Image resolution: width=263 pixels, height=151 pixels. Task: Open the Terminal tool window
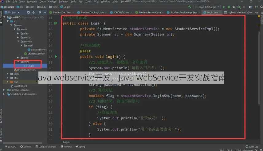click(66, 147)
